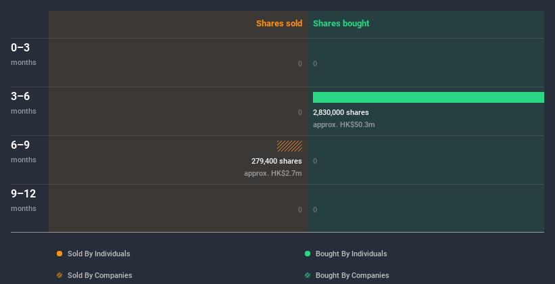Click the 3–6 months row label
555x284 pixels.
tap(24, 103)
